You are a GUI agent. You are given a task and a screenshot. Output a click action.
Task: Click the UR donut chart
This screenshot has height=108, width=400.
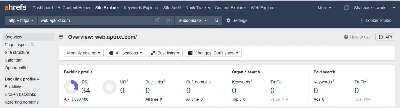tap(110, 87)
